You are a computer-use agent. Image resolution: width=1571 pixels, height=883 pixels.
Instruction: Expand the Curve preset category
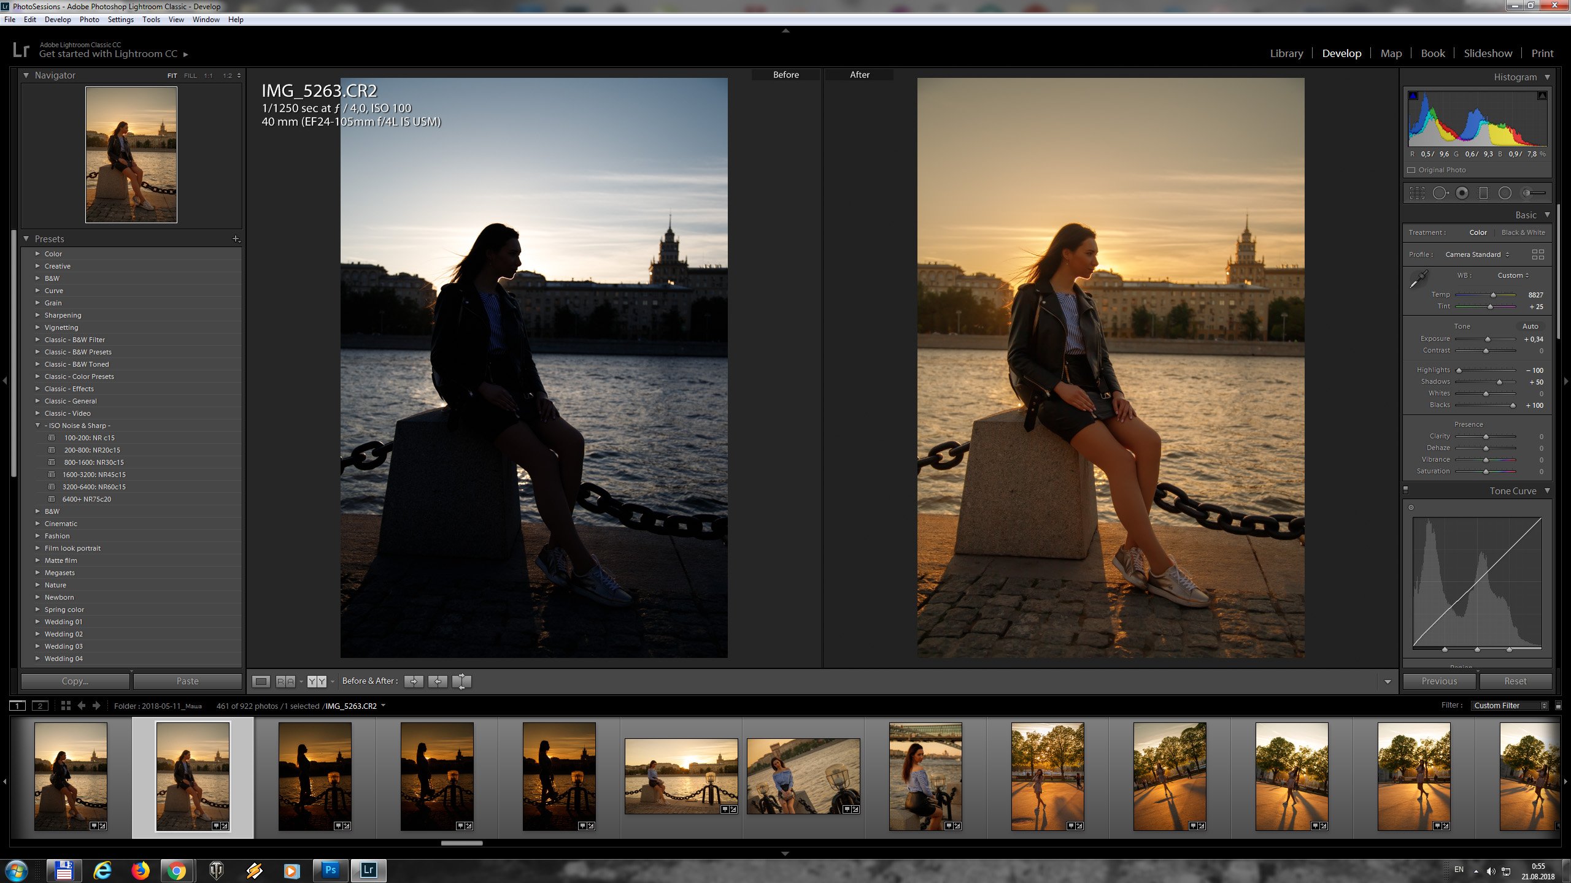point(38,290)
